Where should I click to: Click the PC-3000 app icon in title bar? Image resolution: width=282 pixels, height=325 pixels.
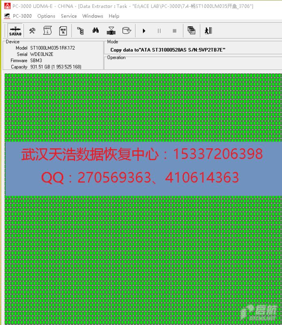point(7,6)
